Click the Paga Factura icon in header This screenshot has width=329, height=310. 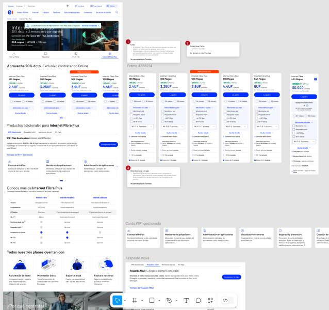tap(91, 6)
